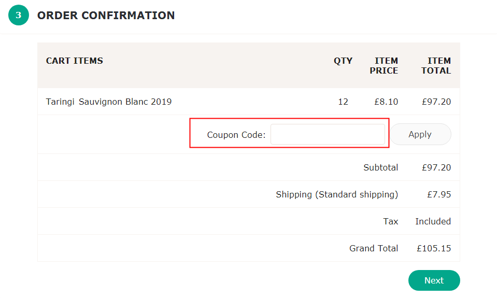Click the Shipping (Standard shipping) label
This screenshot has width=497, height=298.
coord(337,194)
